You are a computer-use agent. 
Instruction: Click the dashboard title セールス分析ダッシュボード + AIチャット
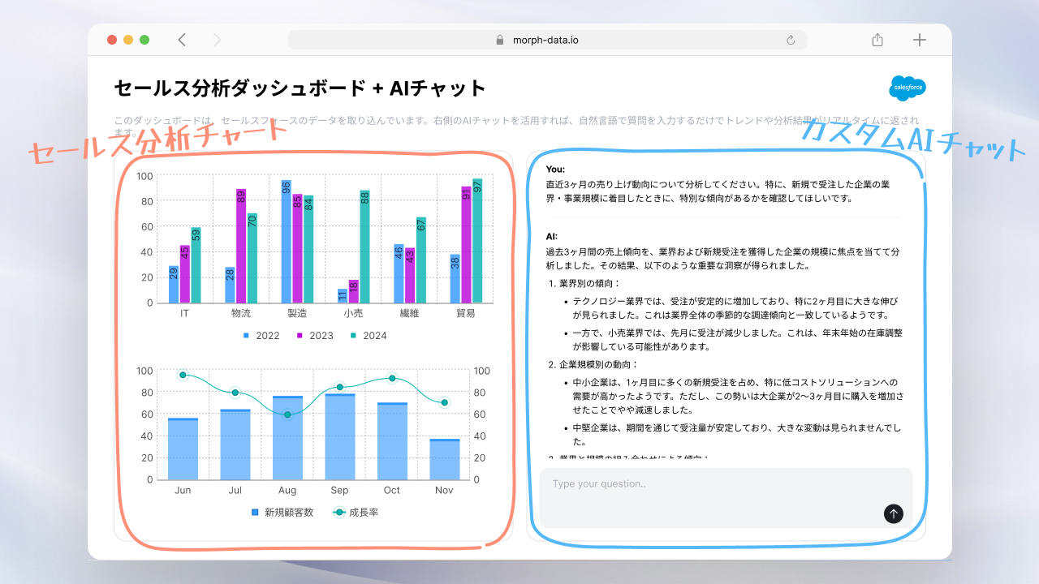pos(300,88)
